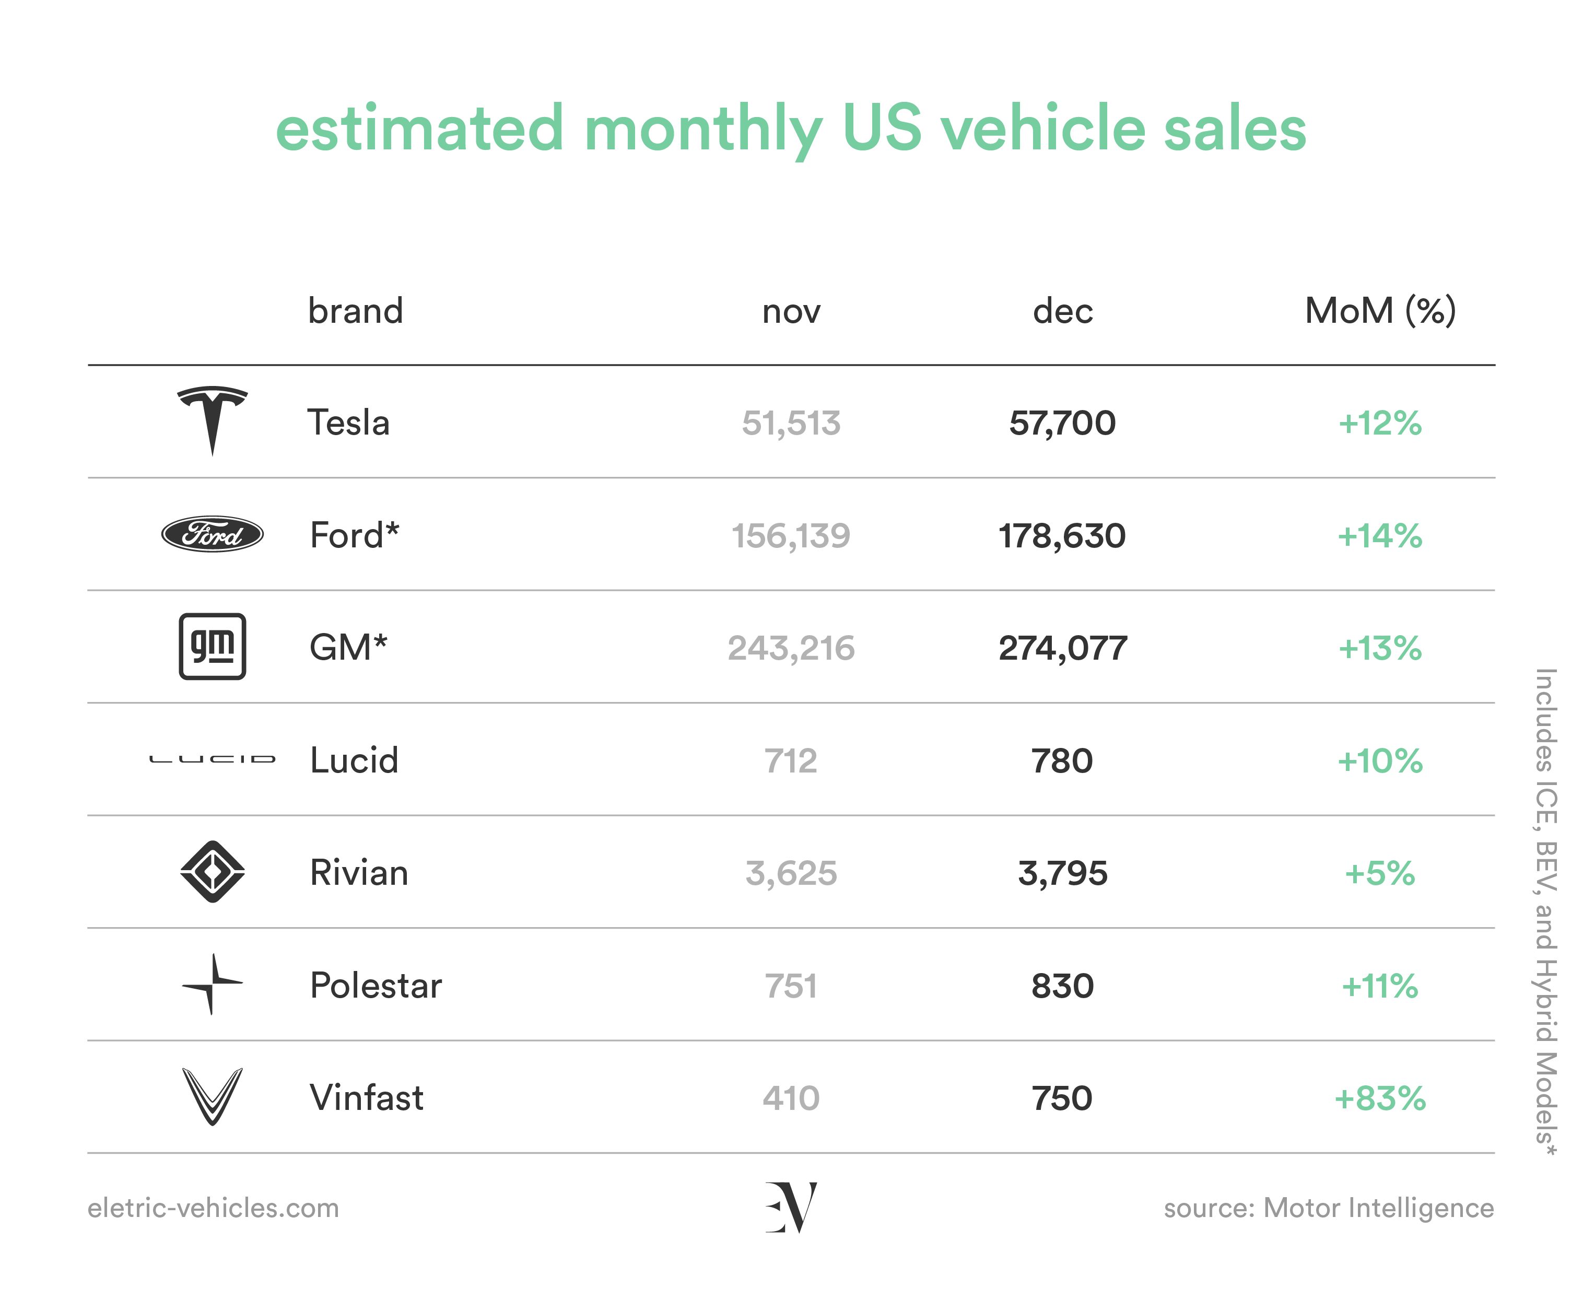Click the Vinfast V logo
Image resolution: width=1583 pixels, height=1311 pixels.
[x=213, y=1096]
